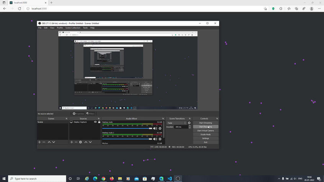Screen dimensions: 324x182
Task: Open Google Chrome from the taskbar
Action: pos(103,179)
